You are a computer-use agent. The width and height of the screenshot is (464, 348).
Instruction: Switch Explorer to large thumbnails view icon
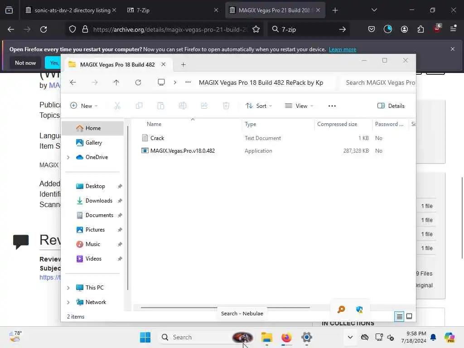pos(409,316)
